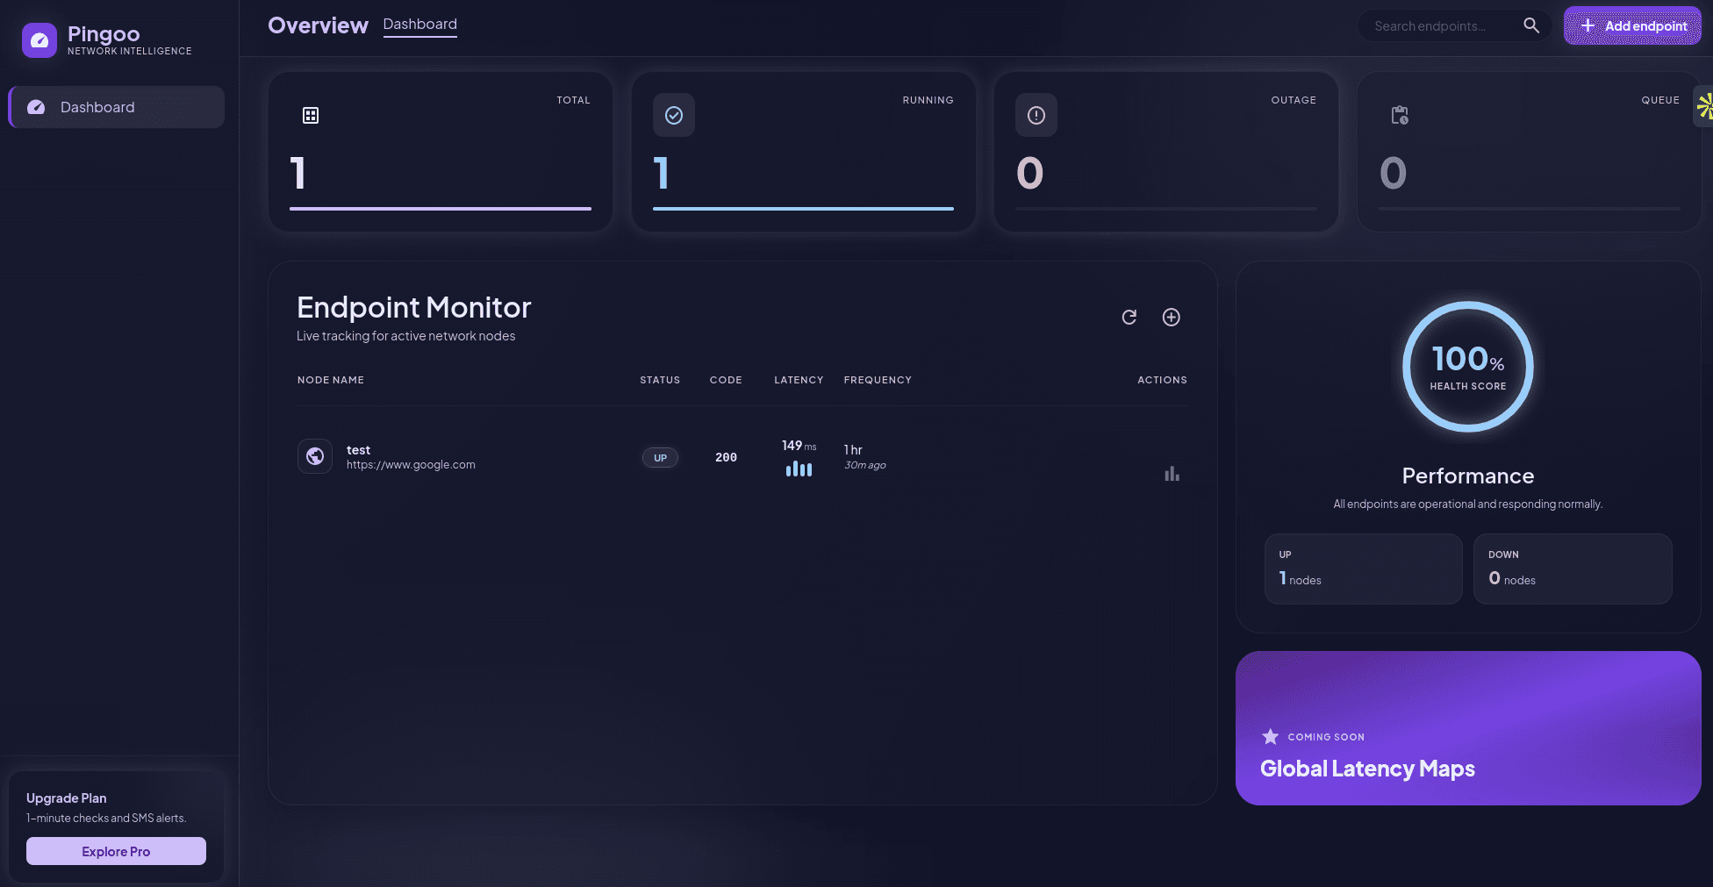Screen dimensions: 1713x887
Task: Click the Overview page title
Action: 318,25
